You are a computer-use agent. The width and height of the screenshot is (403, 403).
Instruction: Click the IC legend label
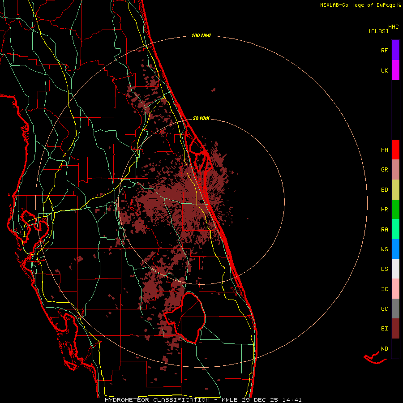[384, 289]
